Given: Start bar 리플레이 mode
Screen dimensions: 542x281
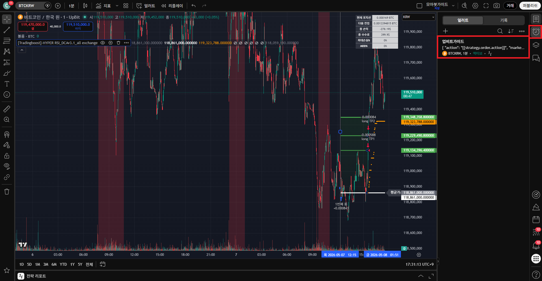Looking at the screenshot, I should coord(172,6).
